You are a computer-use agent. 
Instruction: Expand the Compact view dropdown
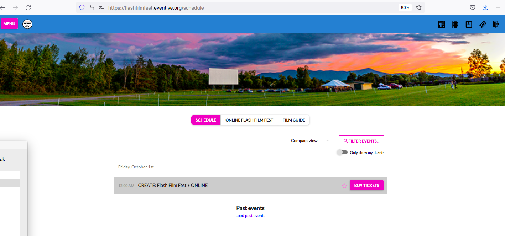(311, 141)
